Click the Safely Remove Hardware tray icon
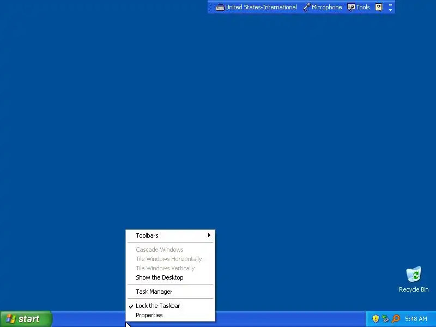 pyautogui.click(x=385, y=319)
